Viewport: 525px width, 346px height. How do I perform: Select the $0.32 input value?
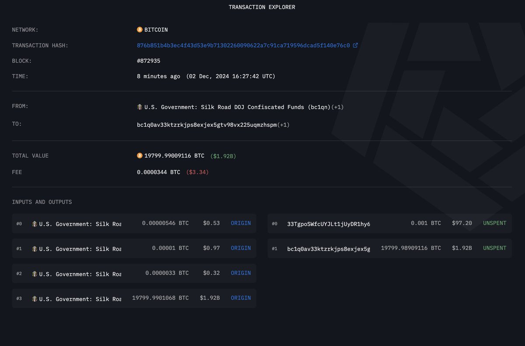(x=211, y=273)
